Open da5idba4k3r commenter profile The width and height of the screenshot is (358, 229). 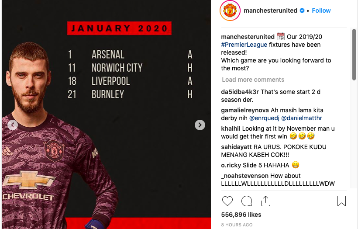point(240,92)
